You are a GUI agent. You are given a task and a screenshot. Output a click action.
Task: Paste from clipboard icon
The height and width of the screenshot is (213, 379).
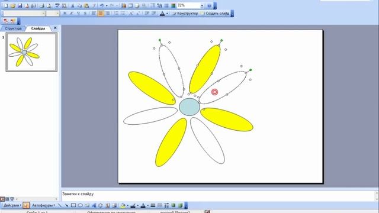point(86,5)
